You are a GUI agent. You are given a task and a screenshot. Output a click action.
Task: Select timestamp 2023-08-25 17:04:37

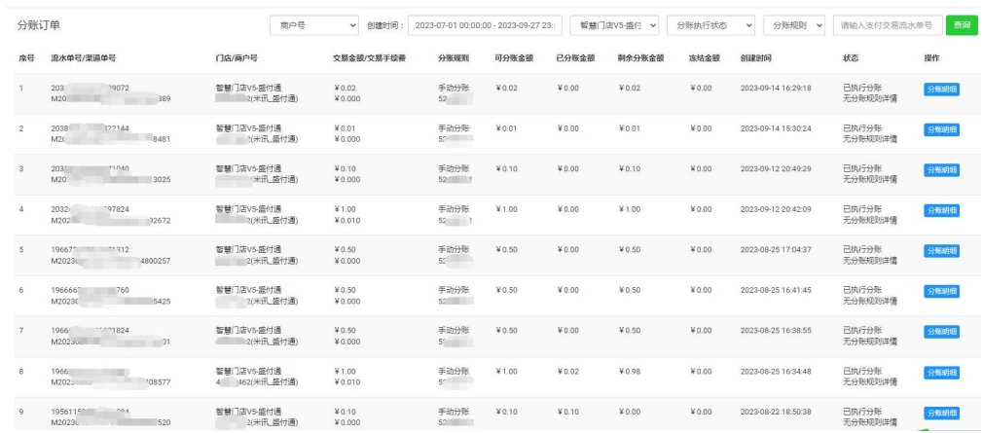pos(776,249)
